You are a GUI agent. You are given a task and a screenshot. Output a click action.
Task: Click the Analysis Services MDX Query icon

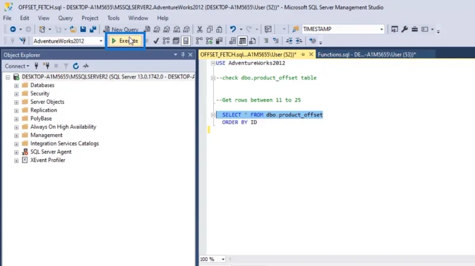point(157,29)
